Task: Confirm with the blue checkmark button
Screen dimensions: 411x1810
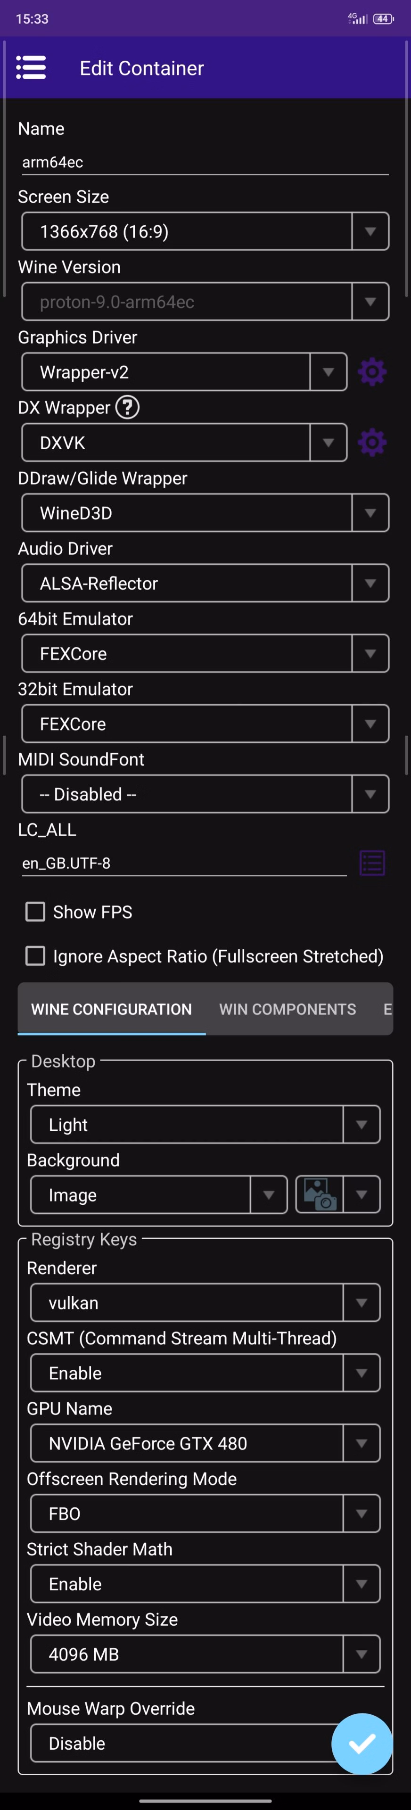Action: click(x=362, y=1743)
